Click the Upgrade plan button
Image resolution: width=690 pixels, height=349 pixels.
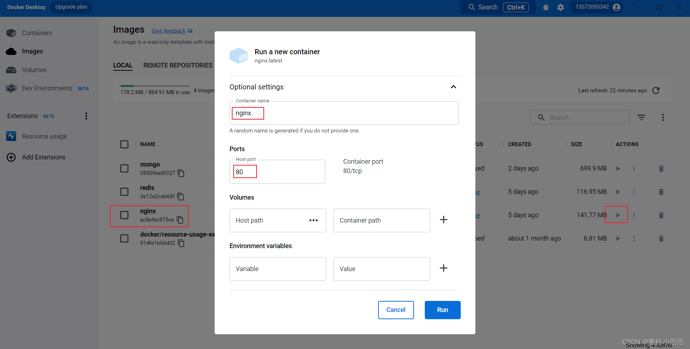pyautogui.click(x=71, y=7)
